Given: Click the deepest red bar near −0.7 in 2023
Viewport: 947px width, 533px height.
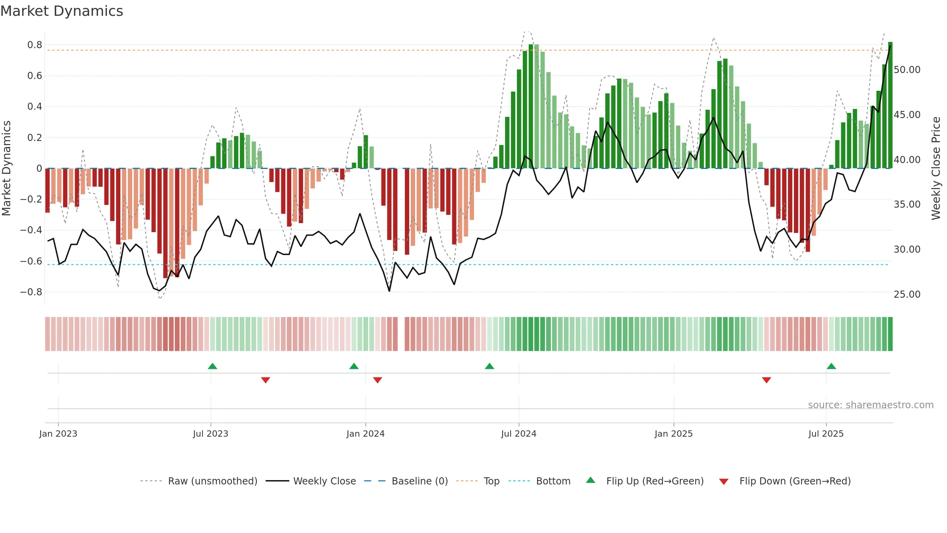Looking at the screenshot, I should (165, 223).
